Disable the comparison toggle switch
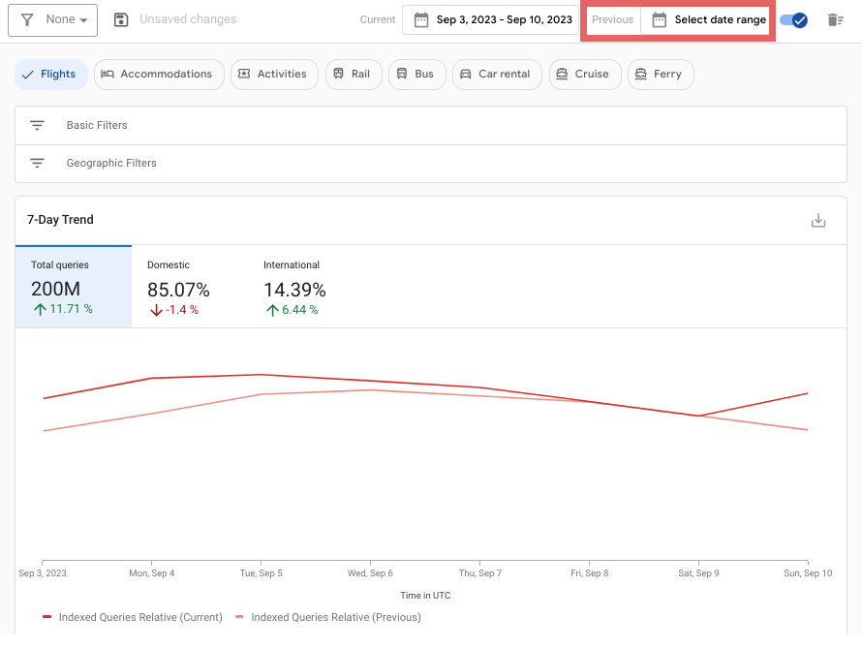Screen dimensions: 862x649 click(x=794, y=19)
